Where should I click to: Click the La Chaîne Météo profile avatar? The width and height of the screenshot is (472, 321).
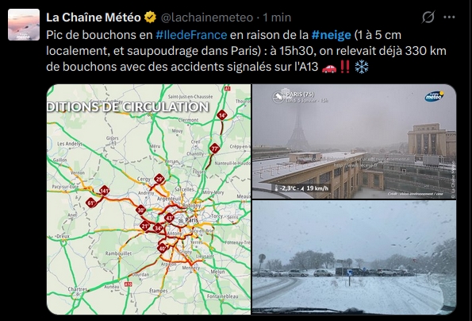[24, 25]
